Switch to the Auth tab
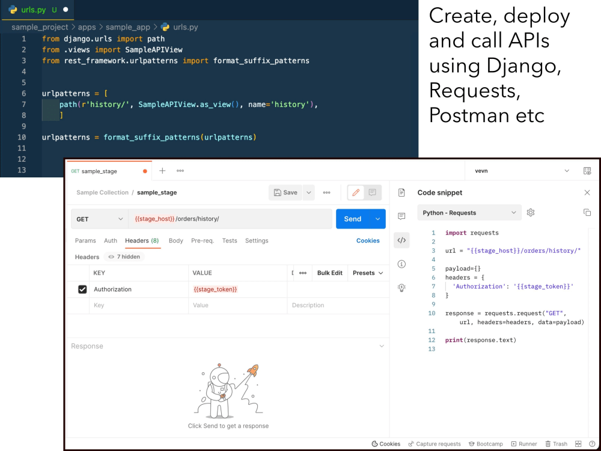Image resolution: width=601 pixels, height=451 pixels. 111,241
